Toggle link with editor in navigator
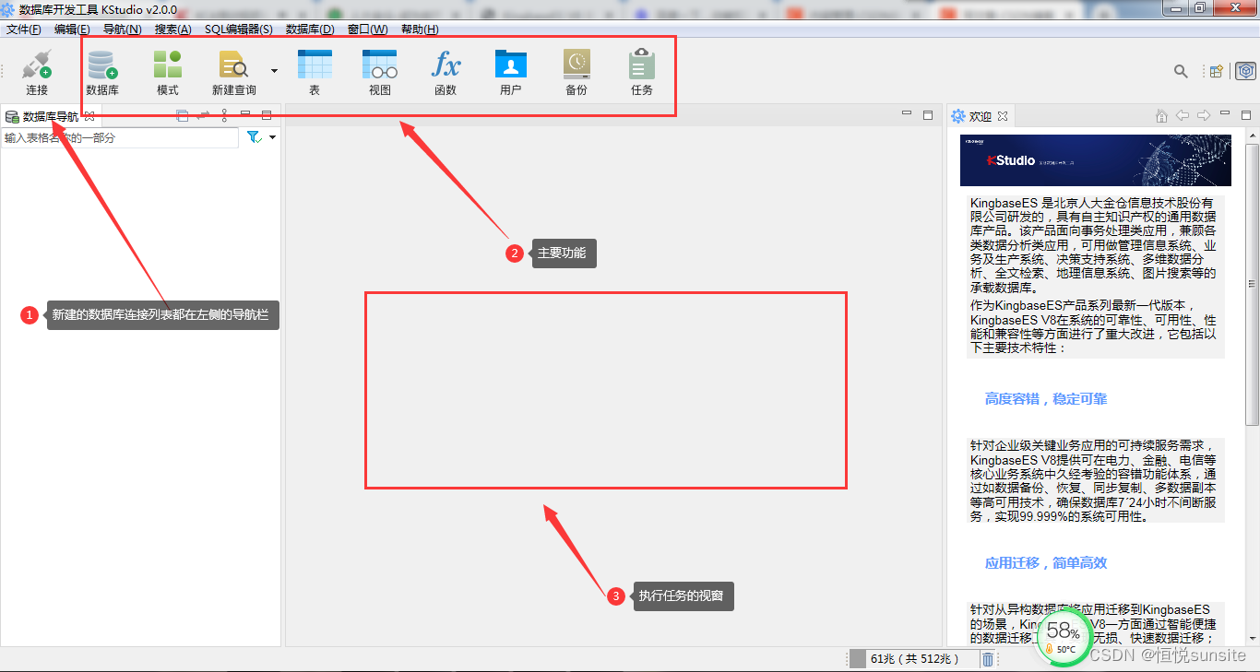1260x672 pixels. coord(203,115)
